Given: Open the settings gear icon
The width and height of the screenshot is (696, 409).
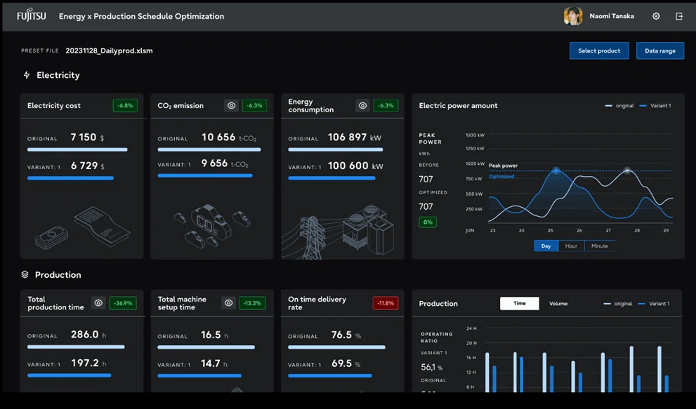Looking at the screenshot, I should coord(655,16).
